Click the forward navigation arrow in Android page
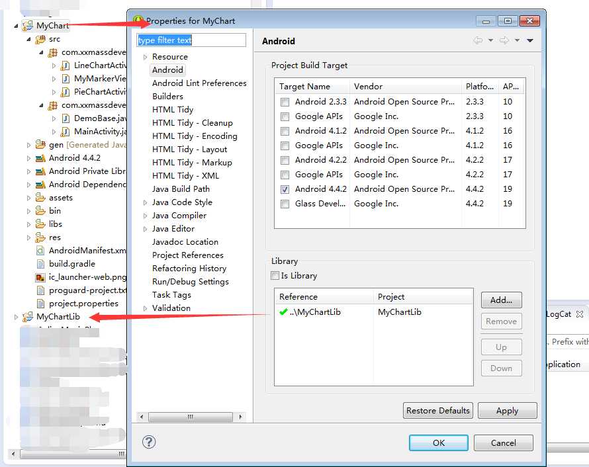Screen dimensions: 589x467 pos(504,40)
